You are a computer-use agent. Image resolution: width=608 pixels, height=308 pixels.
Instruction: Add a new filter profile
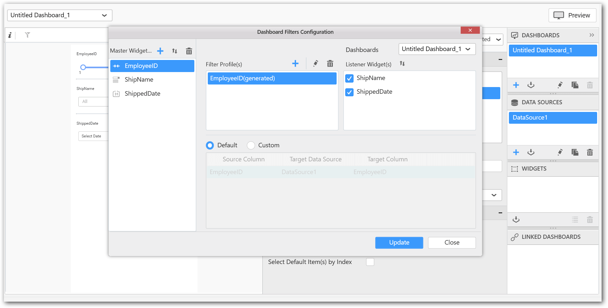tap(295, 64)
